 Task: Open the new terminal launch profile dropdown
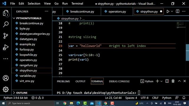click(x=162, y=81)
